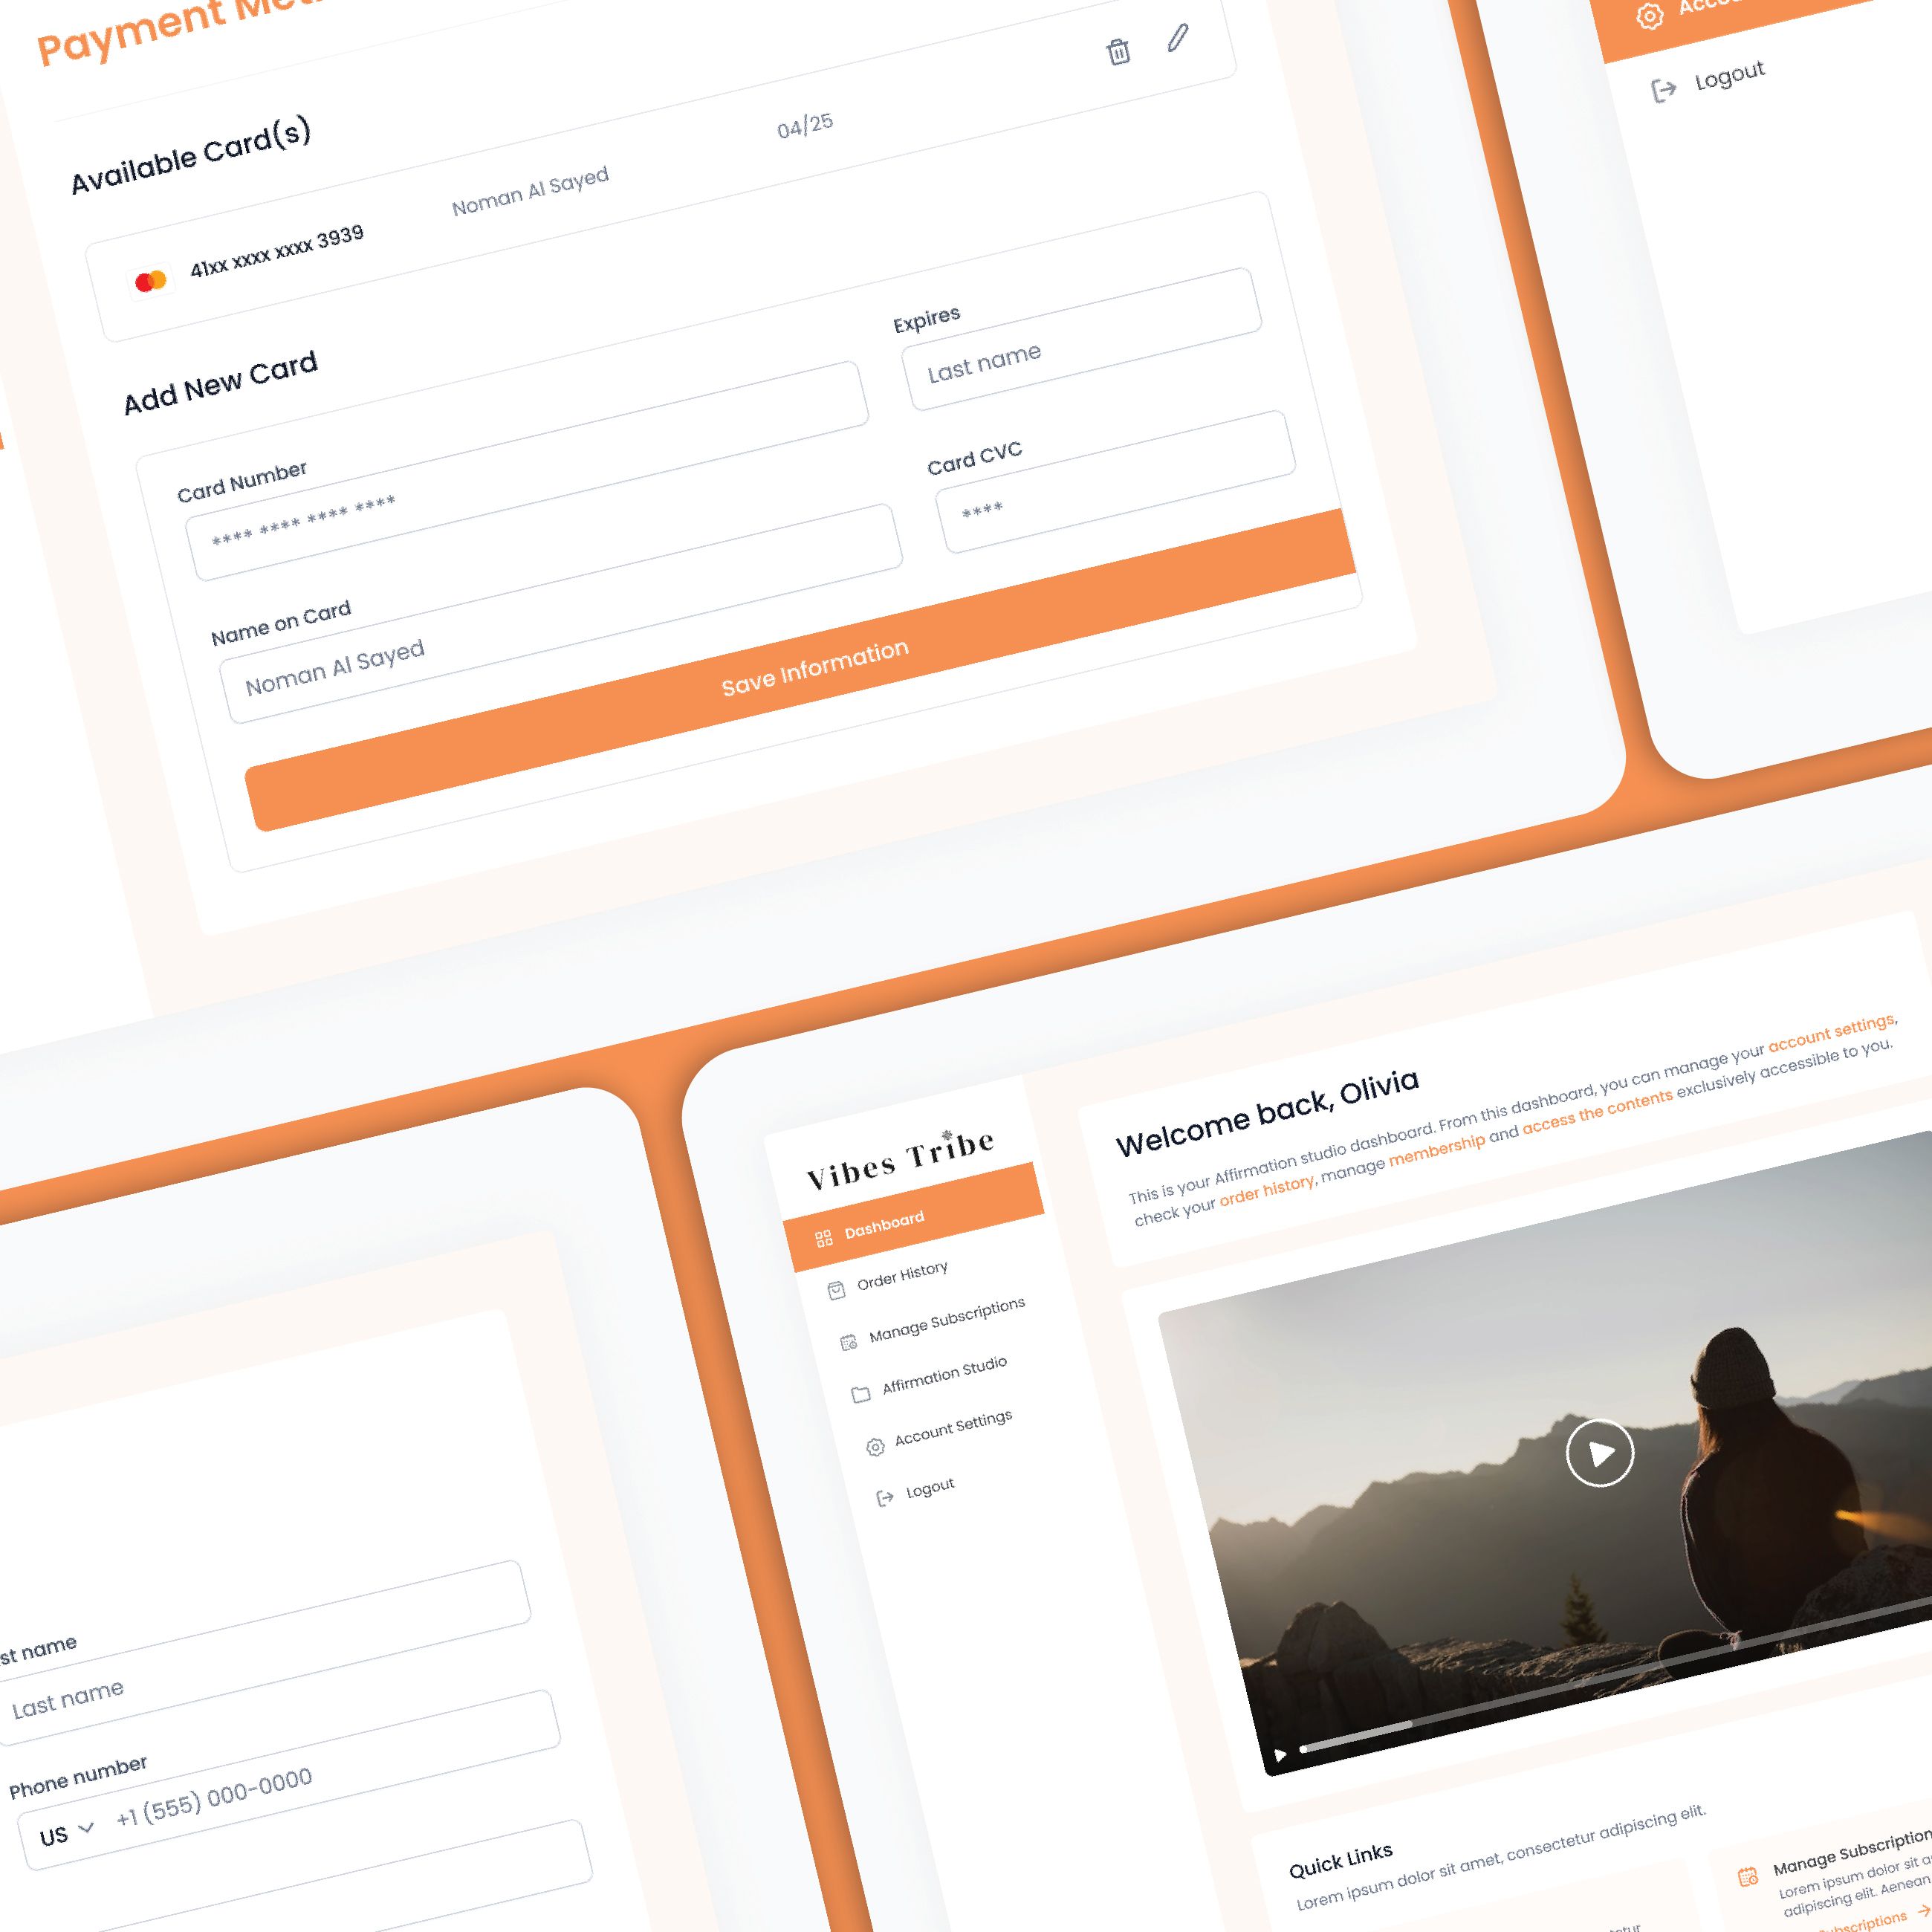
Task: Click the Card CVC input field
Action: 1115,481
